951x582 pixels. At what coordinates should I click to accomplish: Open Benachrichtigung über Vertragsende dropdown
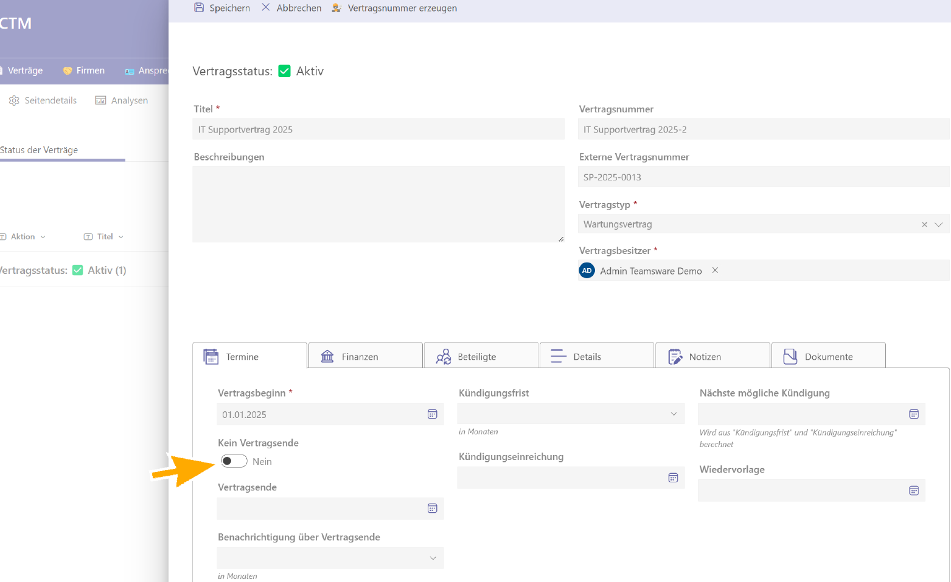(x=433, y=558)
